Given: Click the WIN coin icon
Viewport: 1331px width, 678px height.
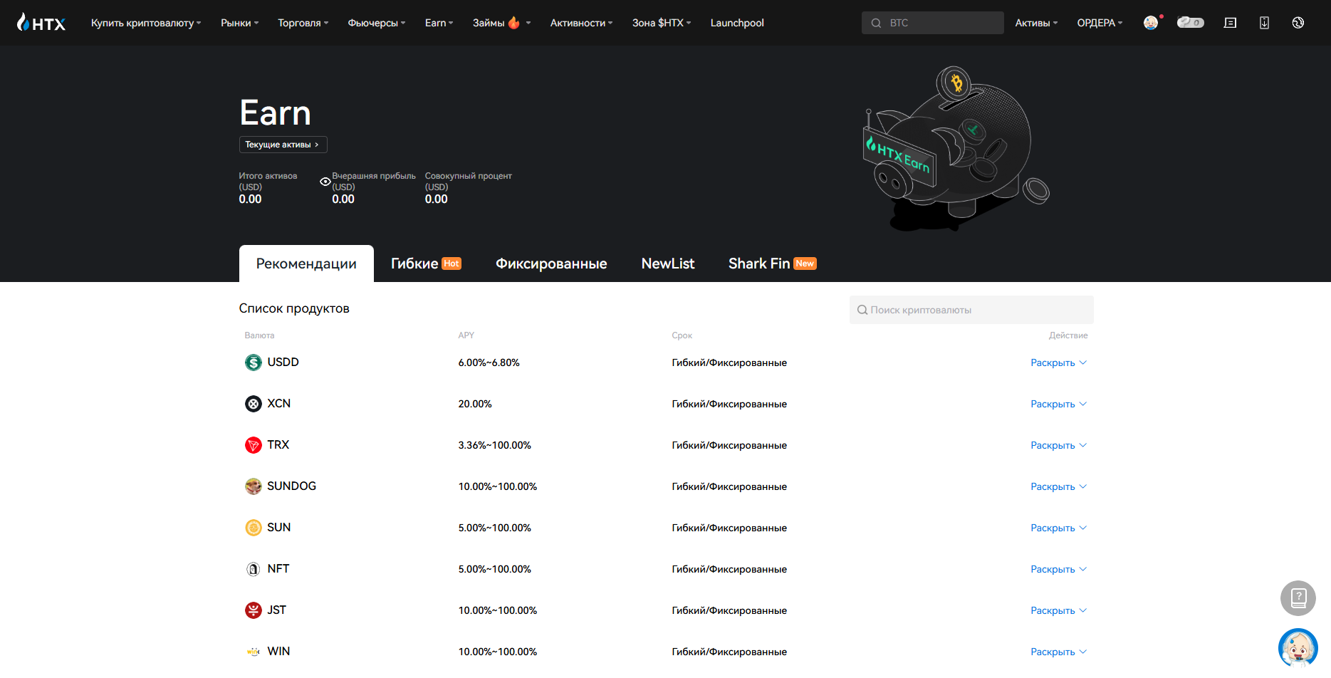Looking at the screenshot, I should pos(254,652).
